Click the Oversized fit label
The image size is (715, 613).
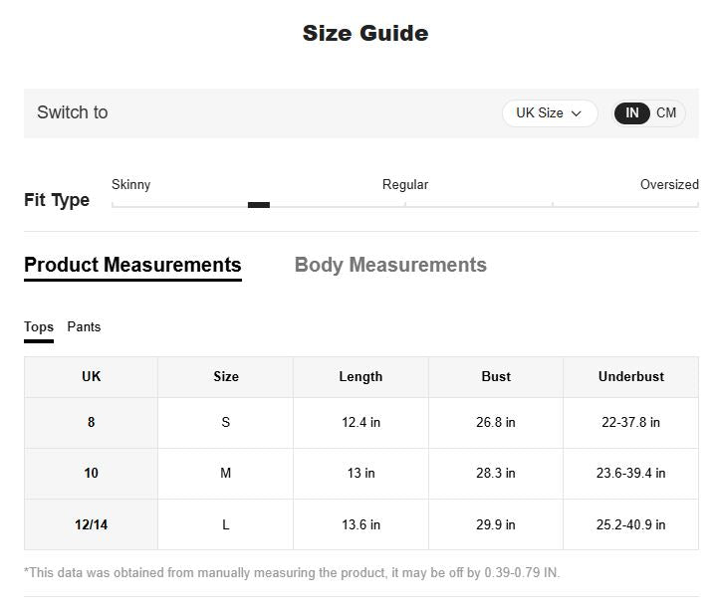click(x=669, y=185)
